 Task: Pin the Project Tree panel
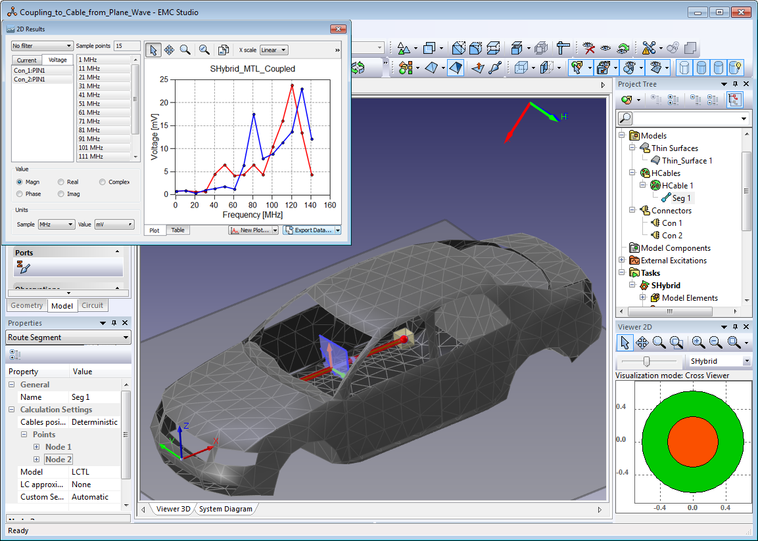[735, 84]
